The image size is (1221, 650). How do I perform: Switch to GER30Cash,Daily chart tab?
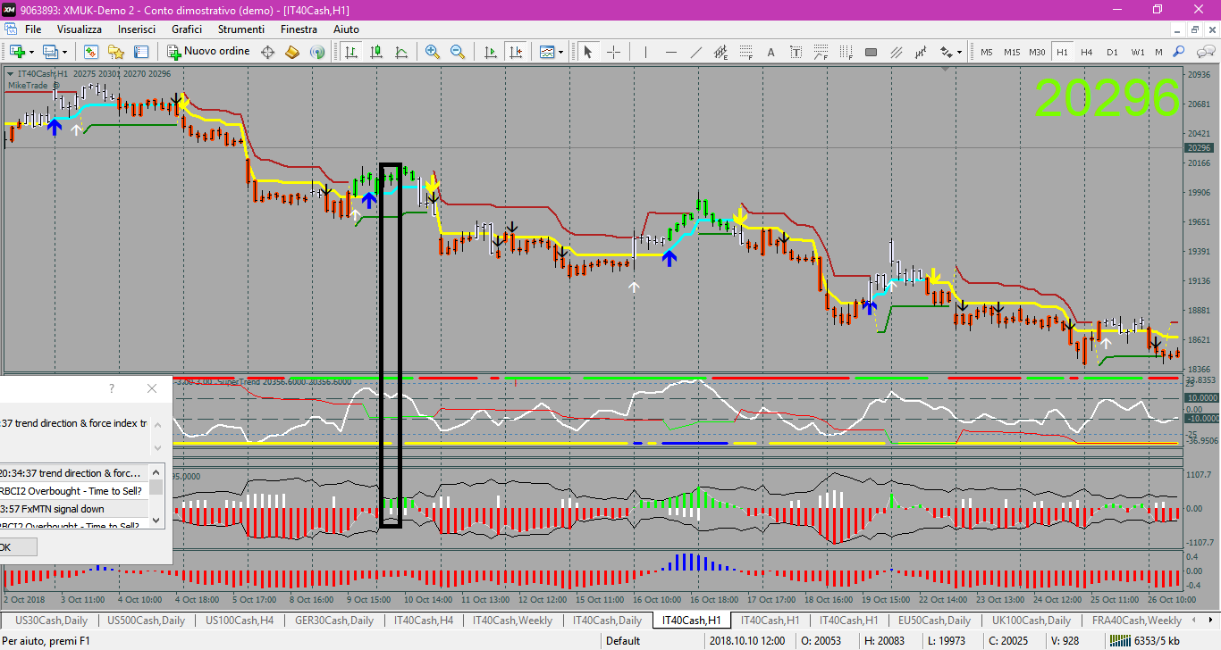[x=335, y=620]
